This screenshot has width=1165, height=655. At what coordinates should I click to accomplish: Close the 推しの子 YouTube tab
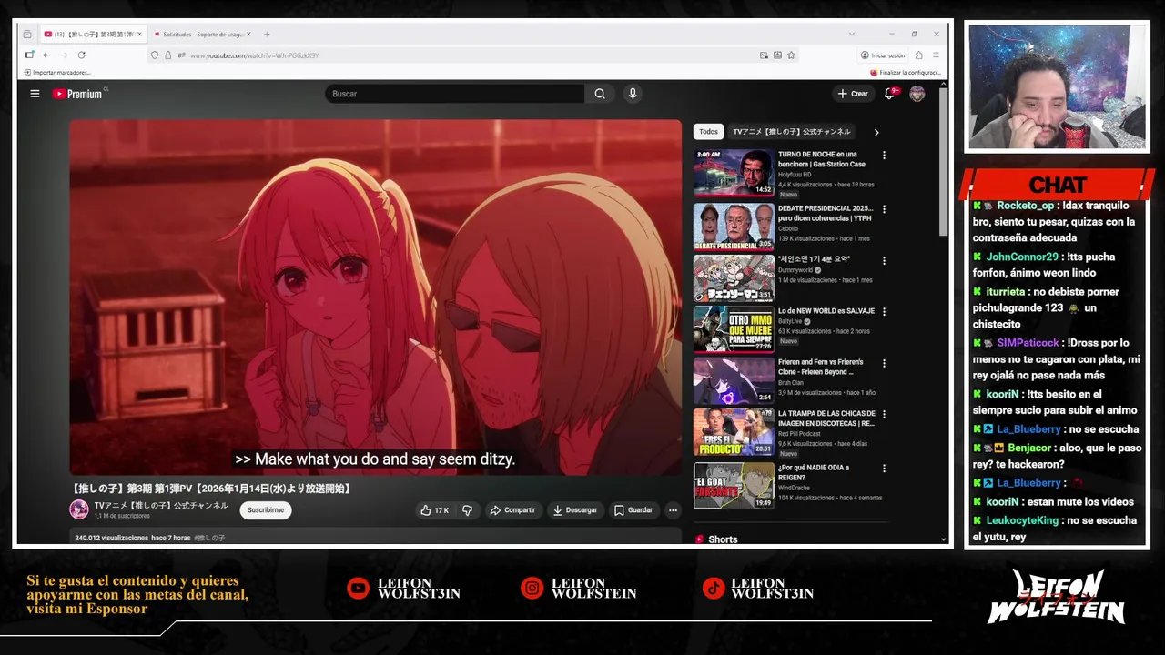click(139, 35)
